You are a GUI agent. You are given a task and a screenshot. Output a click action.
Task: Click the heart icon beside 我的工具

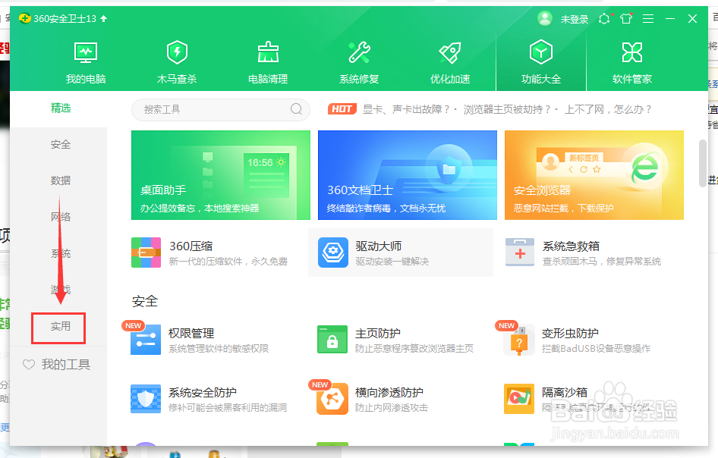[29, 364]
